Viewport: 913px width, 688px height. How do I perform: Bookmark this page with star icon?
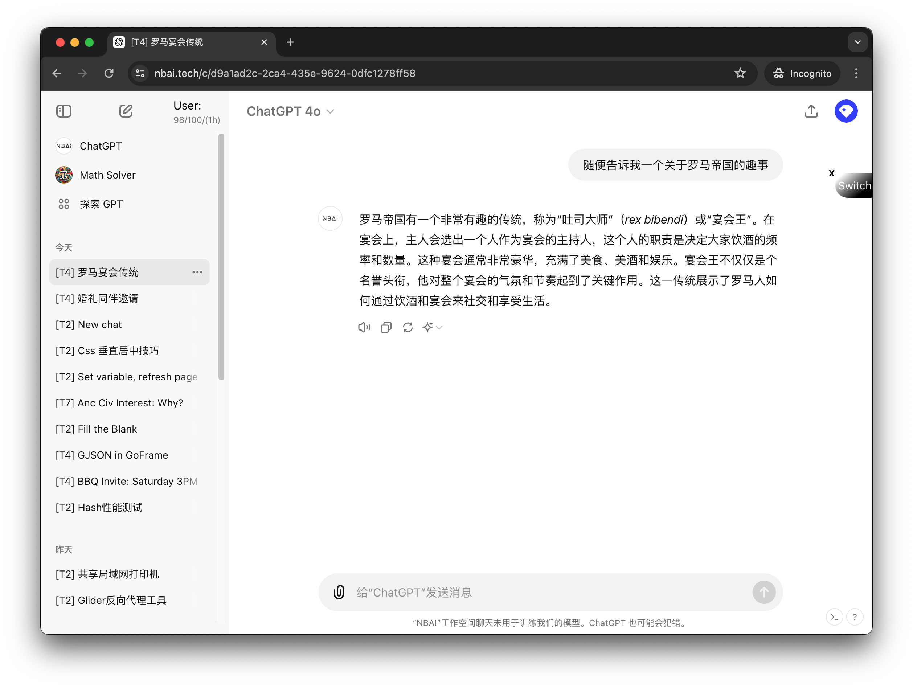coord(740,73)
